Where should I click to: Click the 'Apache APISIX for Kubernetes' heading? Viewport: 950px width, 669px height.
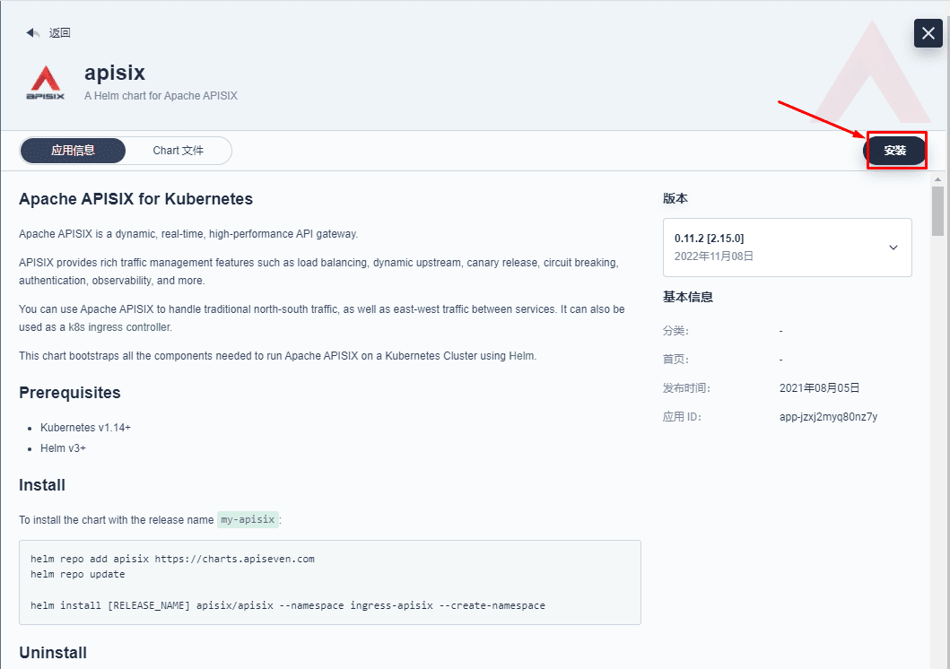tap(135, 199)
